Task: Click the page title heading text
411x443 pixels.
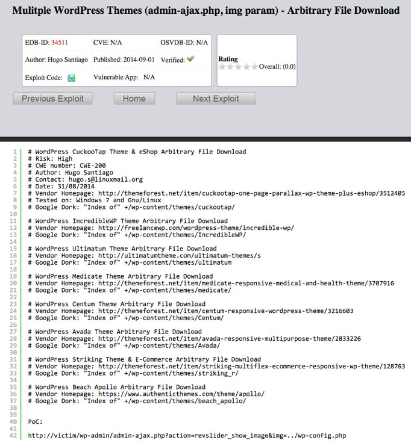Action: (x=205, y=10)
